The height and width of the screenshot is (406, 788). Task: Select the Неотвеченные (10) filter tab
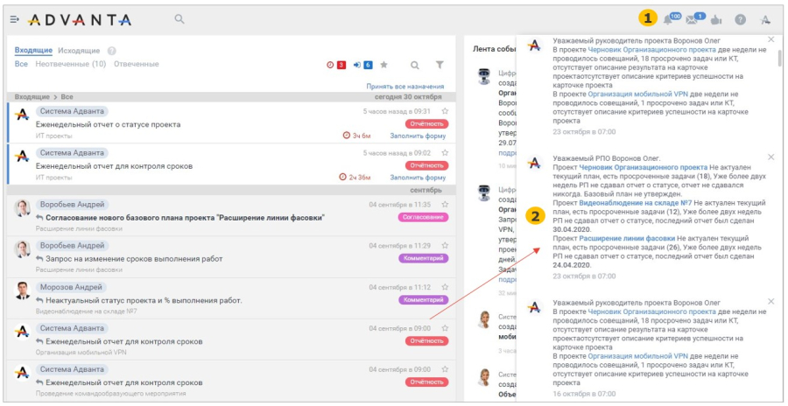[x=70, y=65]
